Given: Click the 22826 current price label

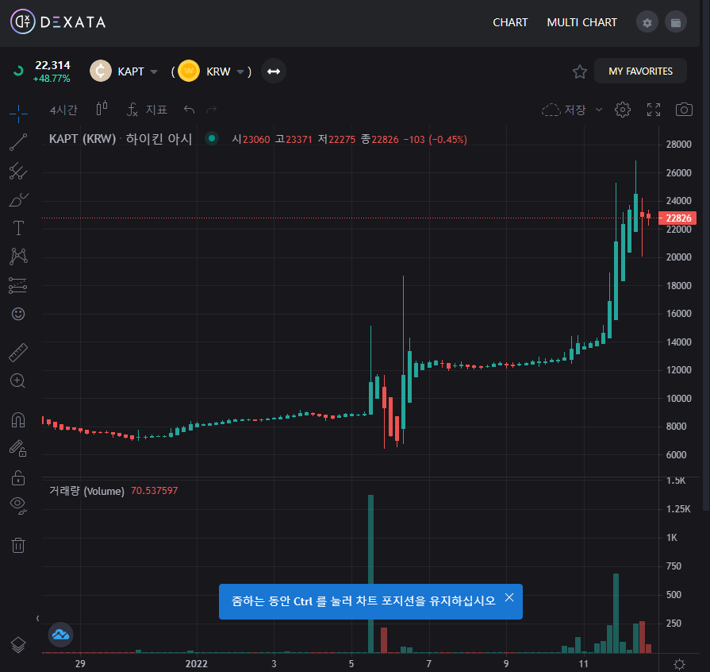Looking at the screenshot, I should tap(677, 218).
